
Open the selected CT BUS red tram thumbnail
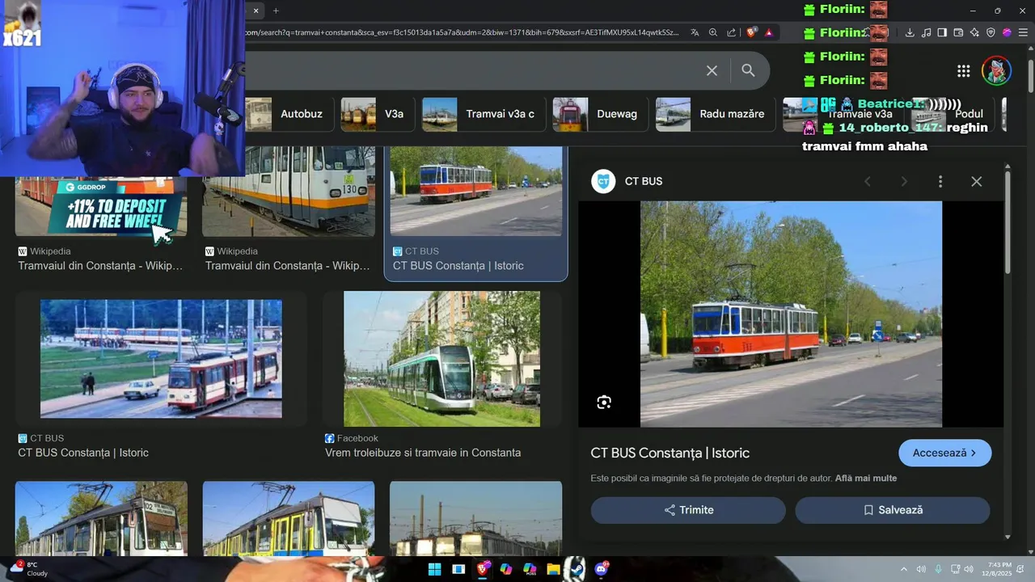point(475,192)
